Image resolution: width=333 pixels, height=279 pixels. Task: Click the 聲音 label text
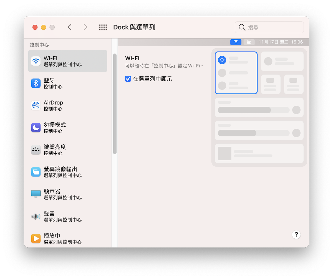(x=49, y=214)
